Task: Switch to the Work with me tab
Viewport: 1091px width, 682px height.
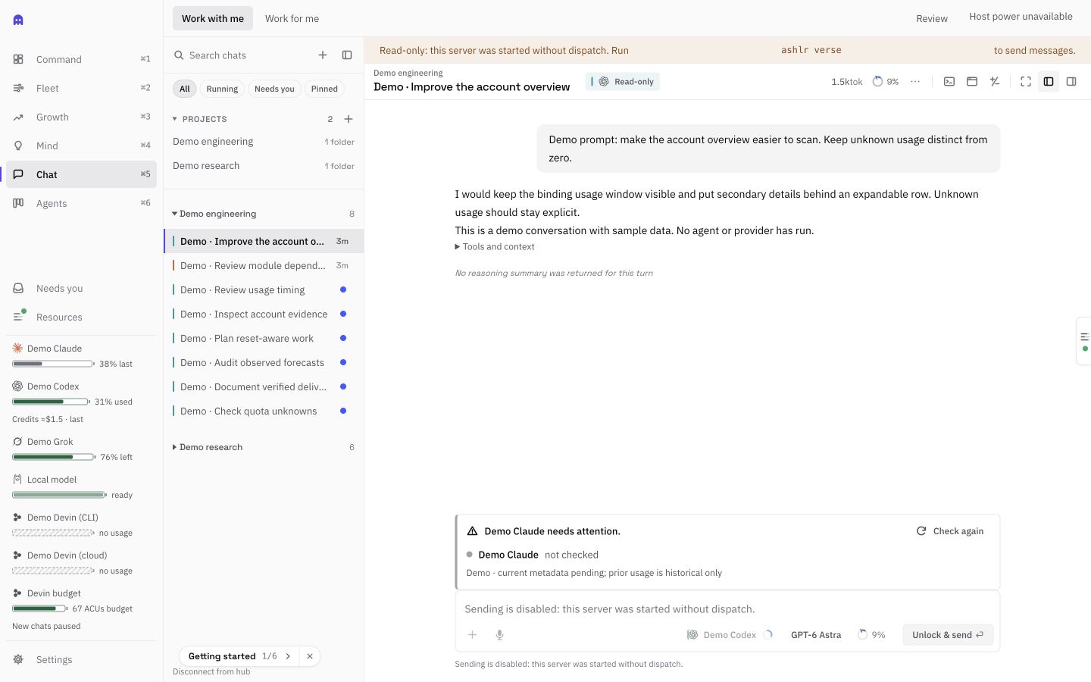Action: 213,18
